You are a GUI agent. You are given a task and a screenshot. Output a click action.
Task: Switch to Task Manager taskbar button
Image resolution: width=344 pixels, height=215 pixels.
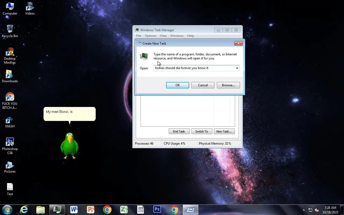(x=57, y=210)
